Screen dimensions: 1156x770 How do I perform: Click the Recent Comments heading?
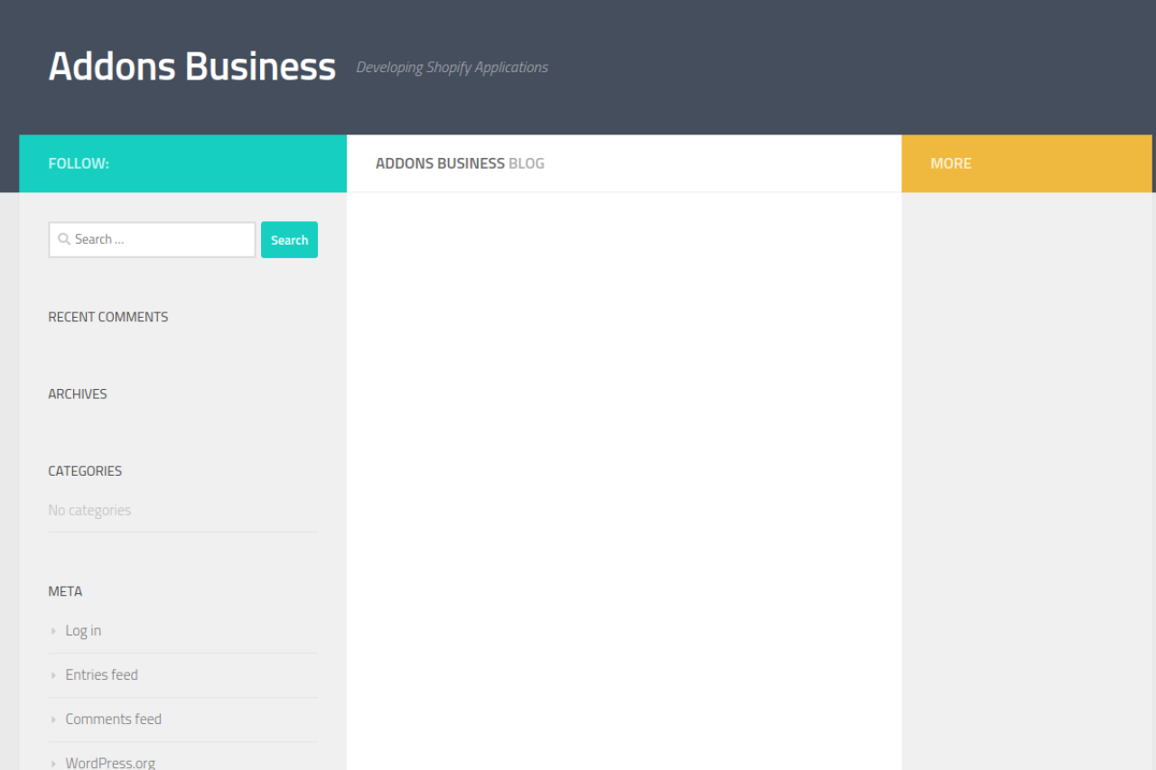pyautogui.click(x=108, y=317)
